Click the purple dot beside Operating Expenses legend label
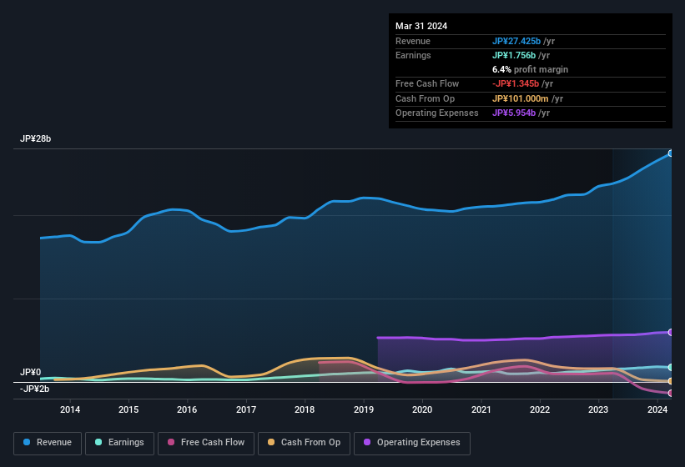 click(x=367, y=443)
